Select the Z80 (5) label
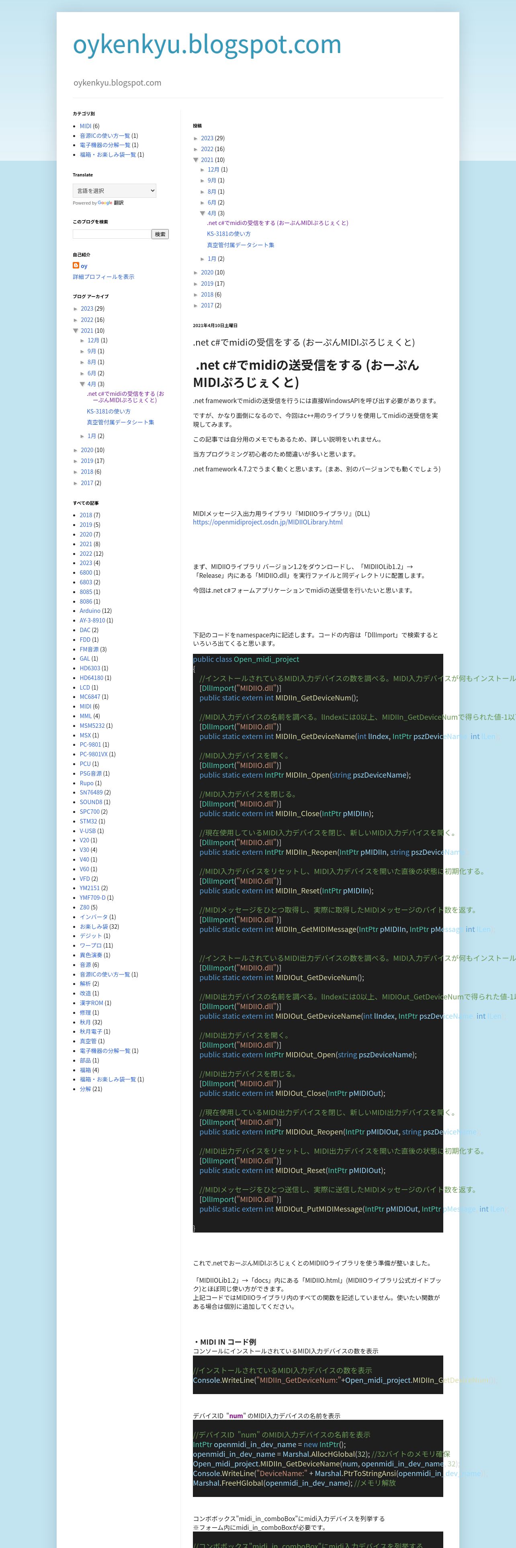516x1548 pixels. tap(85, 907)
